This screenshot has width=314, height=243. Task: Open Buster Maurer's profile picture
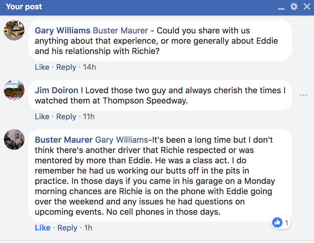(14, 139)
